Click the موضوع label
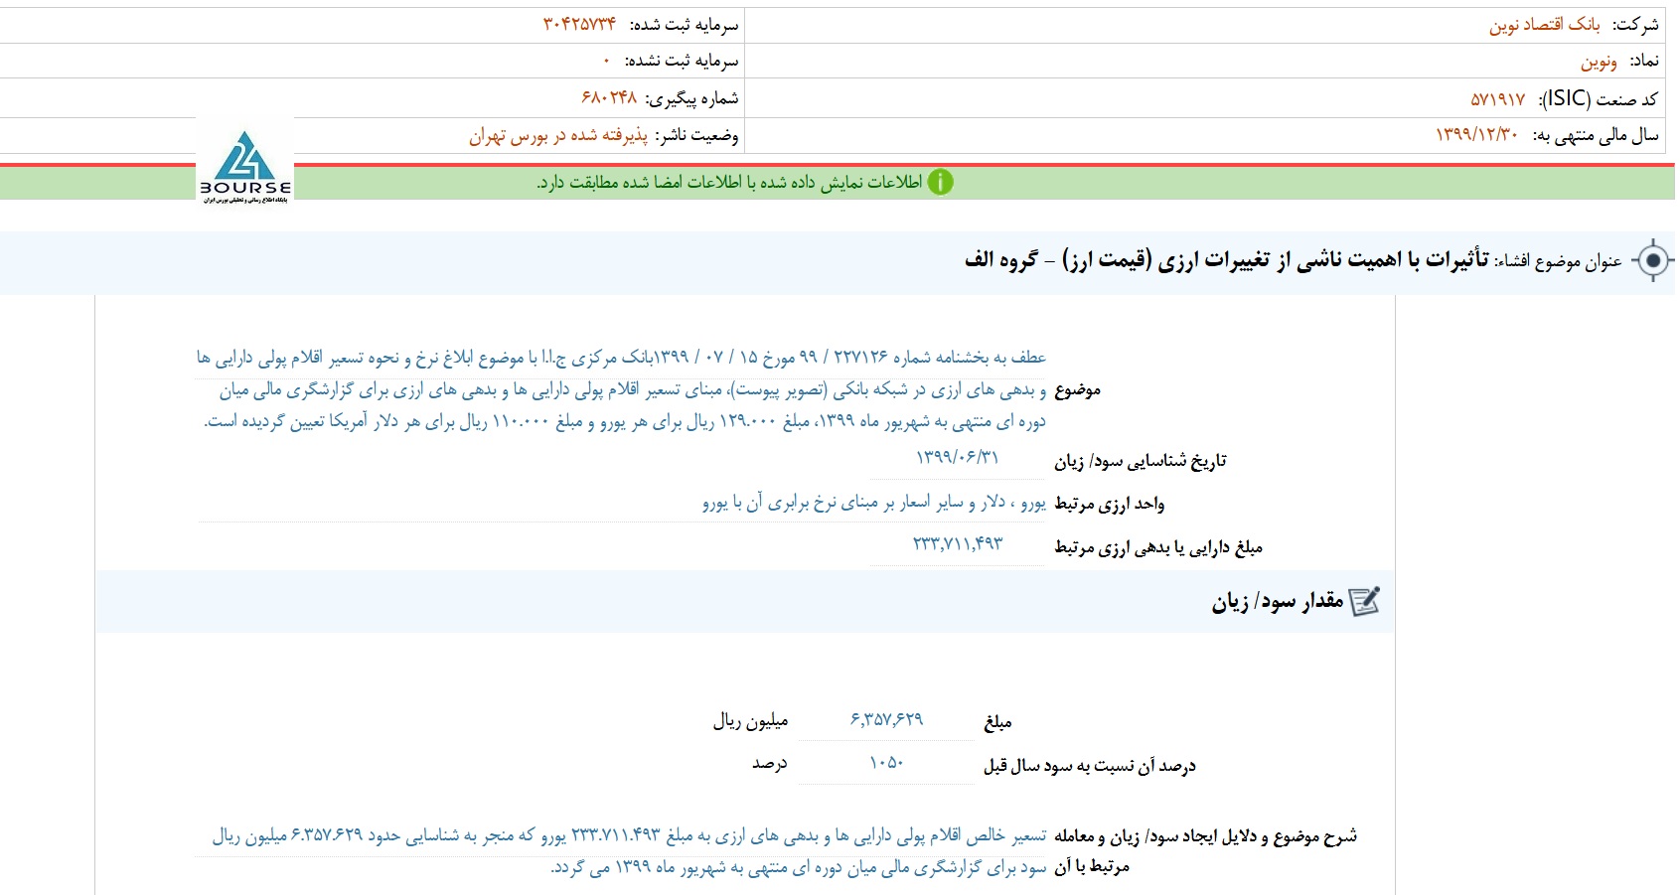This screenshot has height=895, width=1680. point(1078,389)
